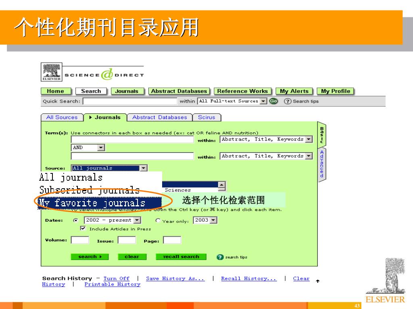Click the search tips text link
The width and height of the screenshot is (413, 309).
pos(236,257)
